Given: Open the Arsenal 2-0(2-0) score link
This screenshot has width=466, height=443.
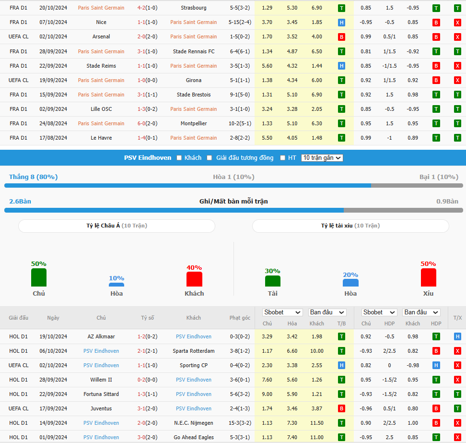Looking at the screenshot, I should point(147,36).
